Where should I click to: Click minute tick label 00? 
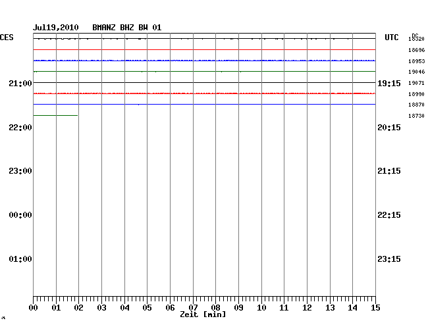pyautogui.click(x=34, y=308)
